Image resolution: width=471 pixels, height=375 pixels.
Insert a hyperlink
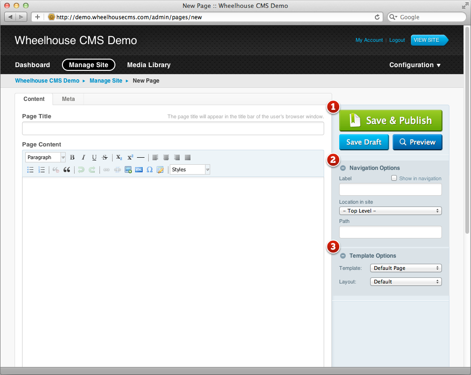[106, 170]
